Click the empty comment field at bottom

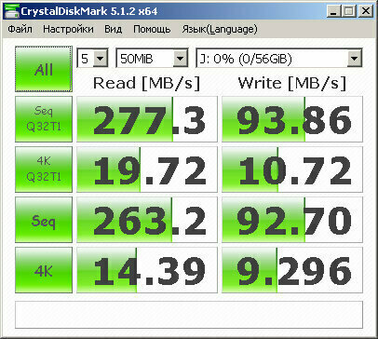click(189, 315)
